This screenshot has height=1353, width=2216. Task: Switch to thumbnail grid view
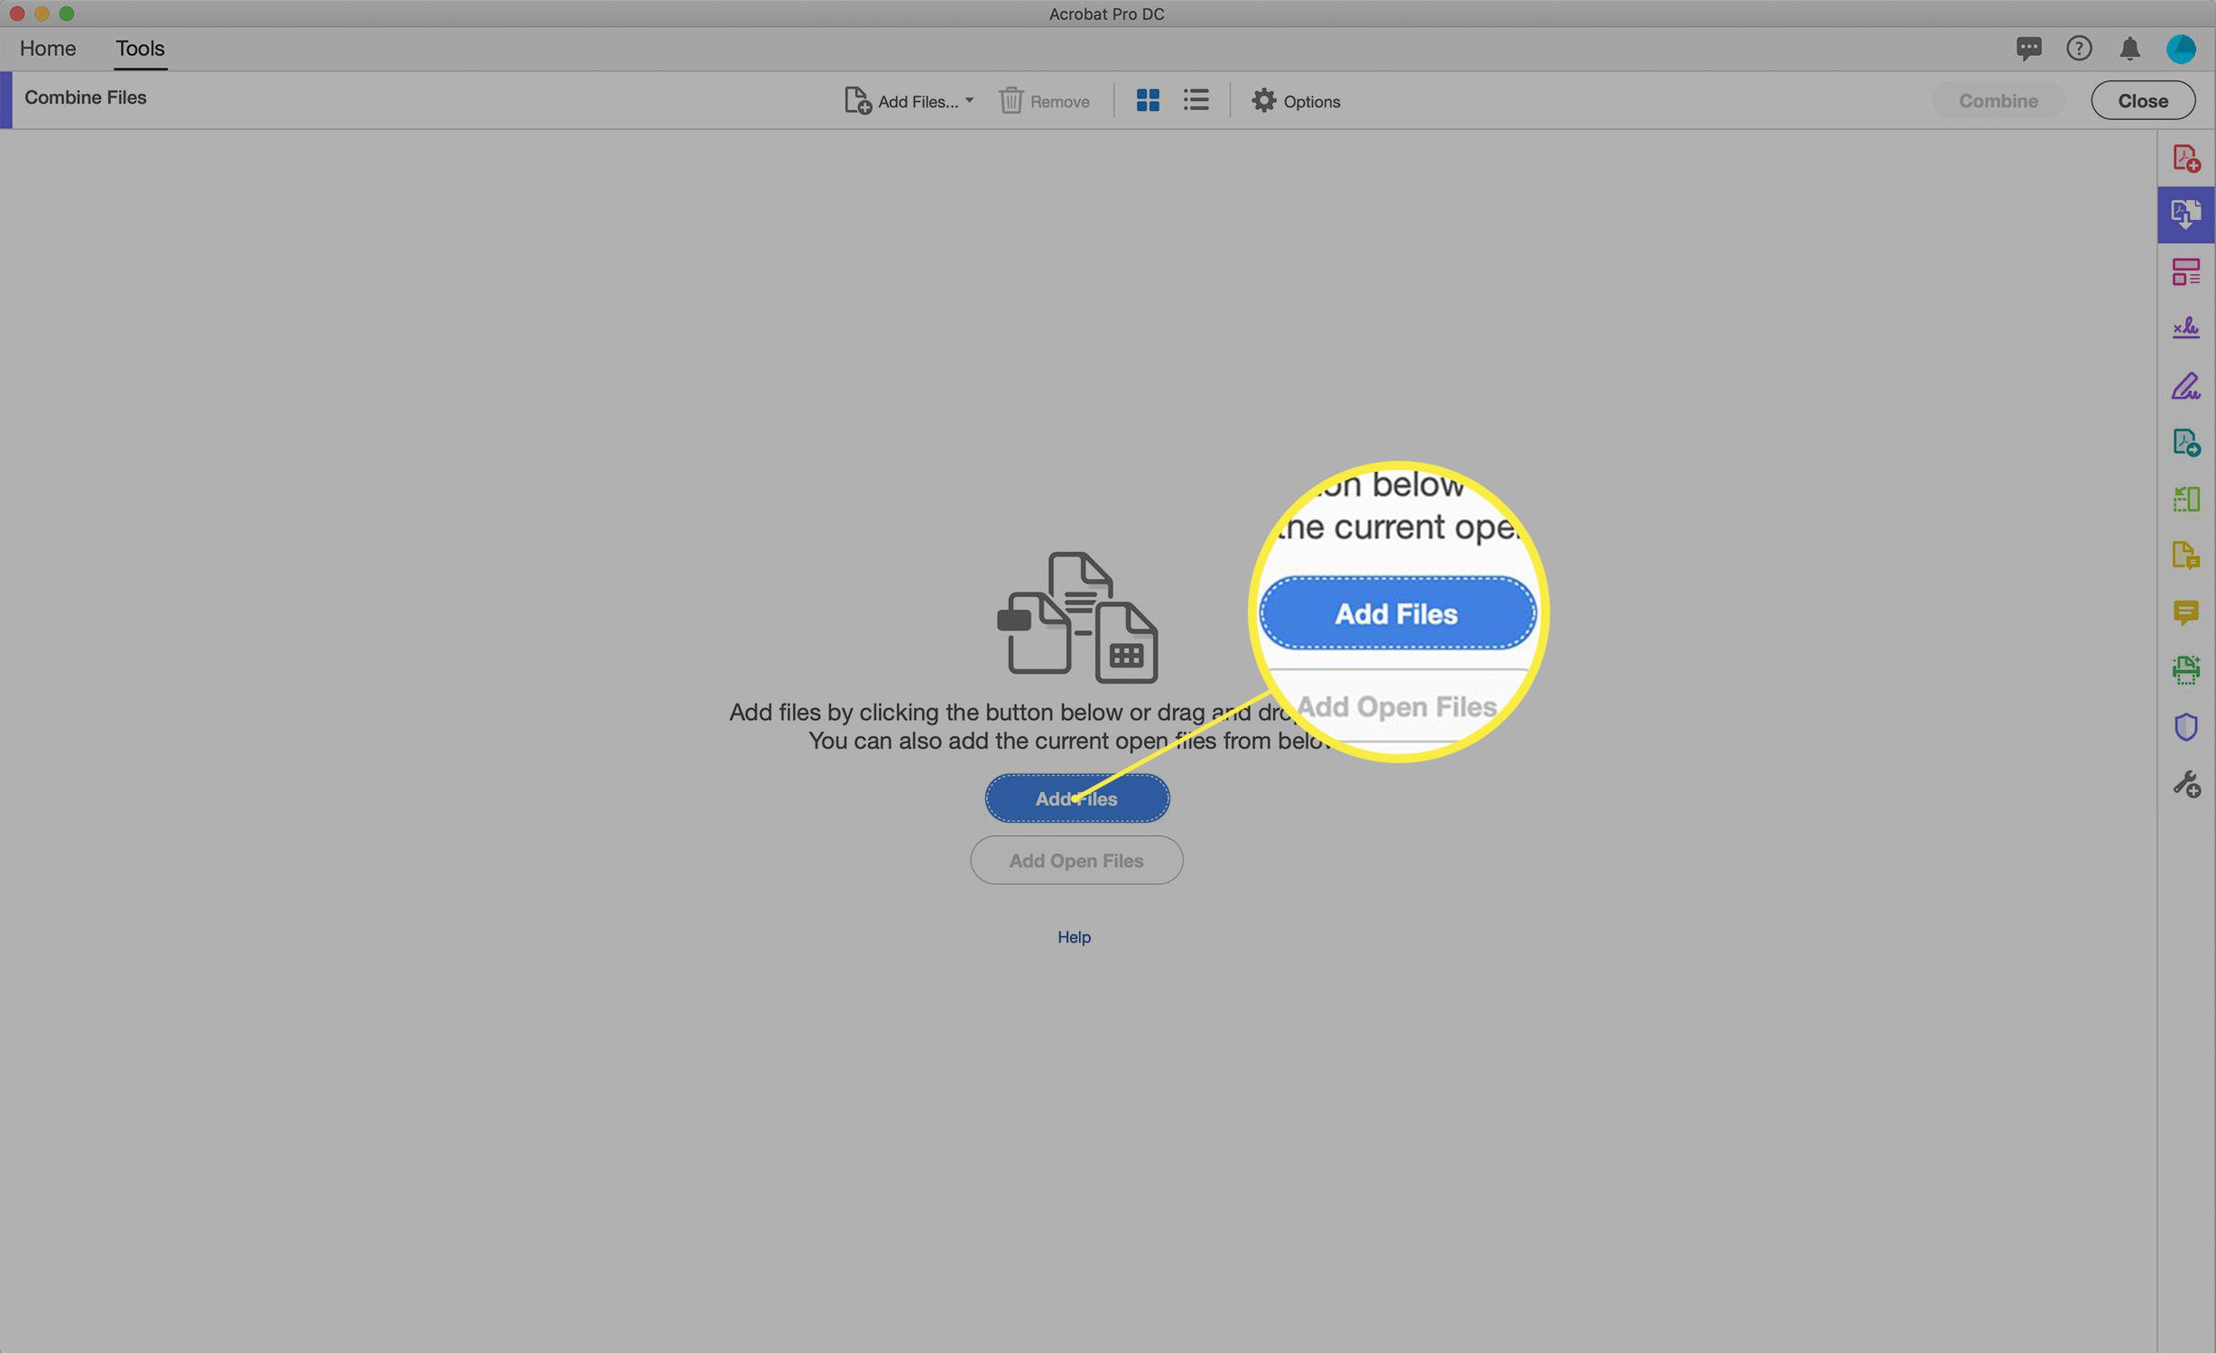[1148, 100]
